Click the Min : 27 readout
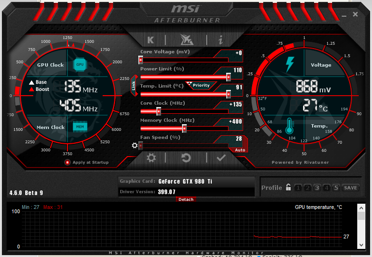 click(30, 207)
